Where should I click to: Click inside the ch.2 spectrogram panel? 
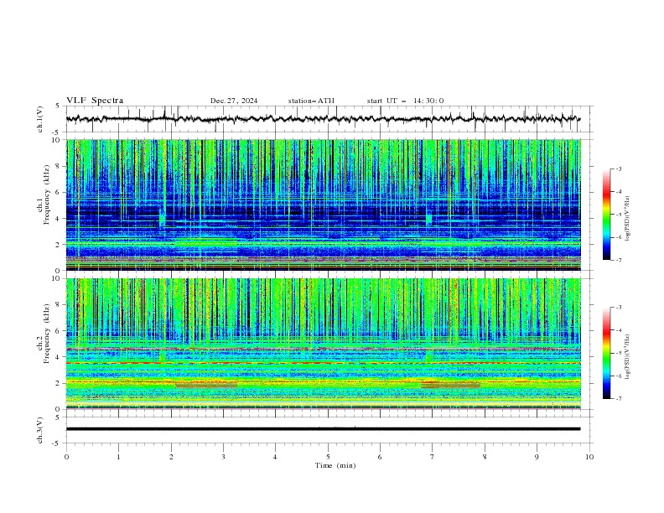click(323, 344)
